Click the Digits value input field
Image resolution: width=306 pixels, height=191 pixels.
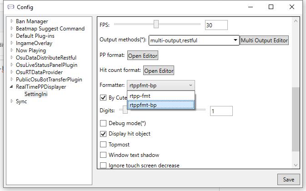(221, 111)
